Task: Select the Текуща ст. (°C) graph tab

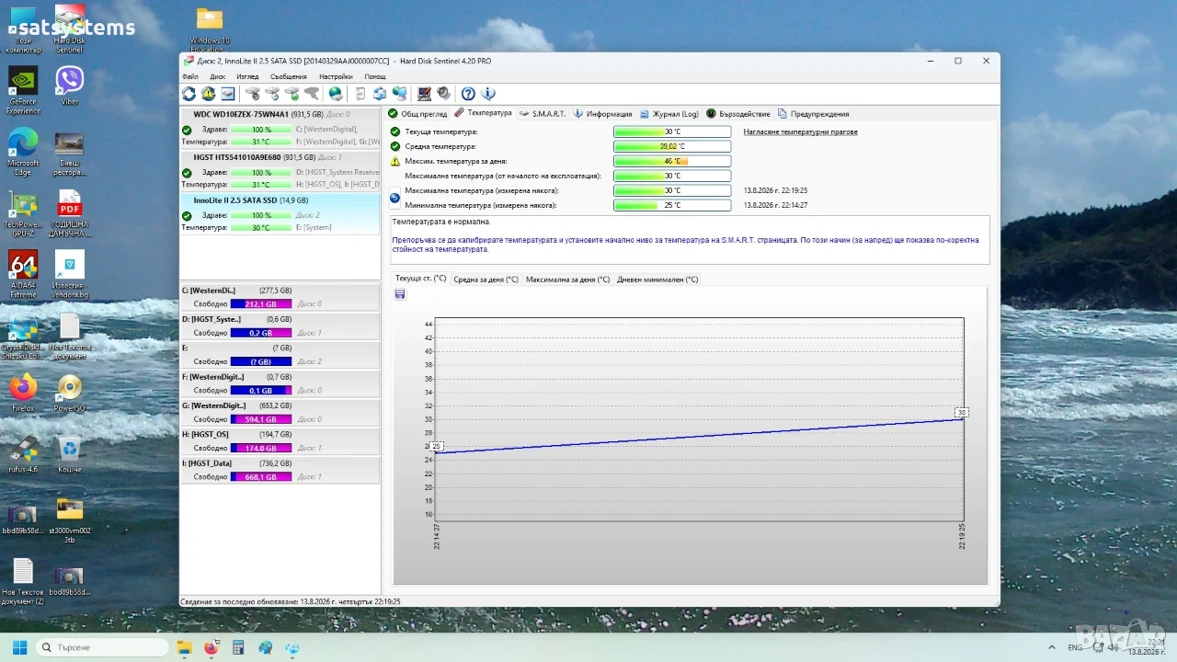Action: coord(420,279)
